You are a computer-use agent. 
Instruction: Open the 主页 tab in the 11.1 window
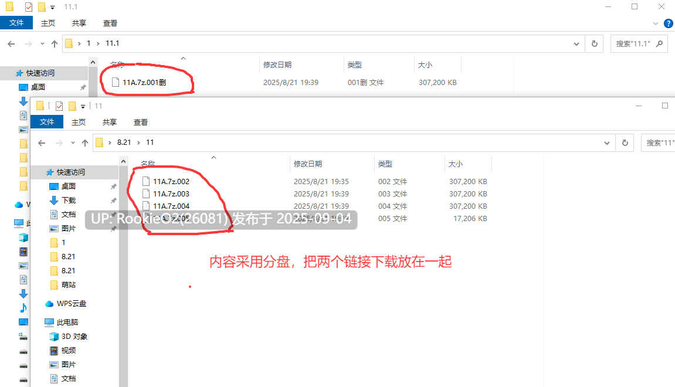pyautogui.click(x=48, y=23)
